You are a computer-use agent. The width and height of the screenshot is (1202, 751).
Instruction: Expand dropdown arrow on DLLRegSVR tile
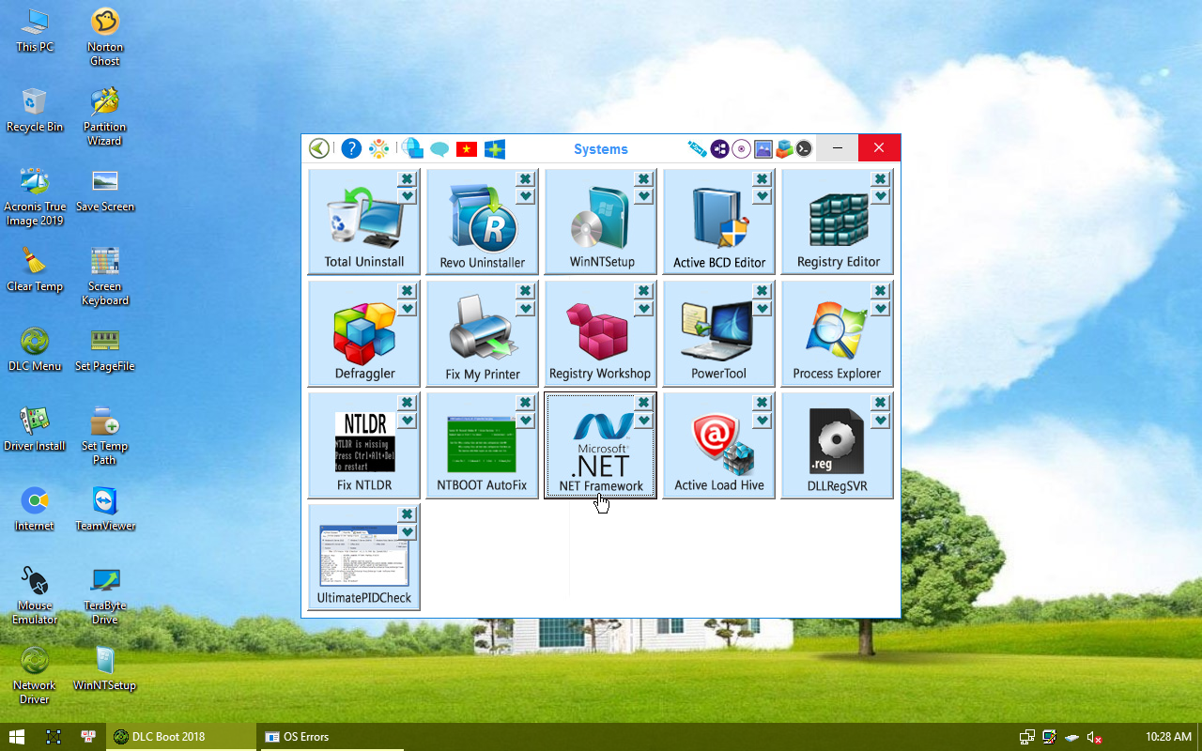880,420
